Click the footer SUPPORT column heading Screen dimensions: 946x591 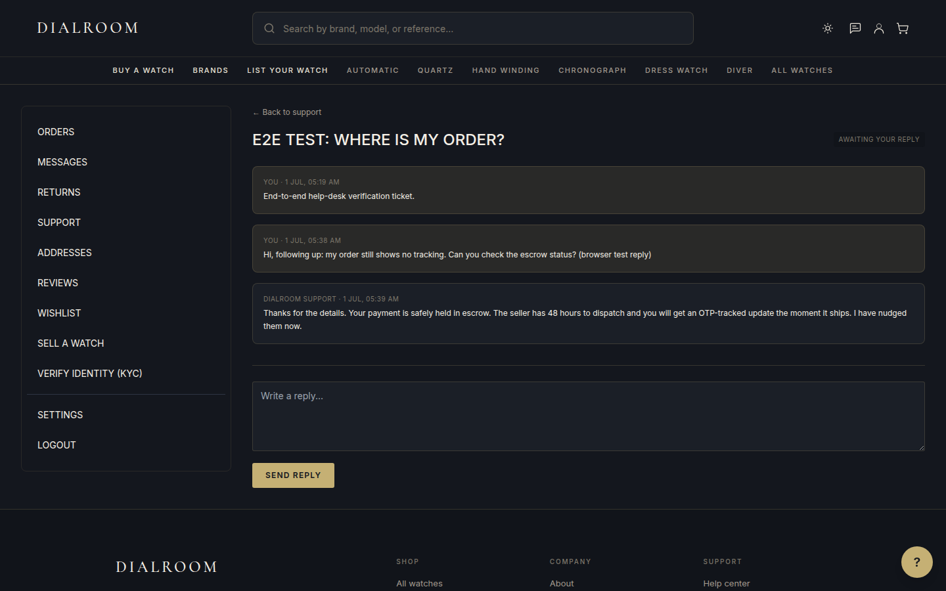coord(723,561)
